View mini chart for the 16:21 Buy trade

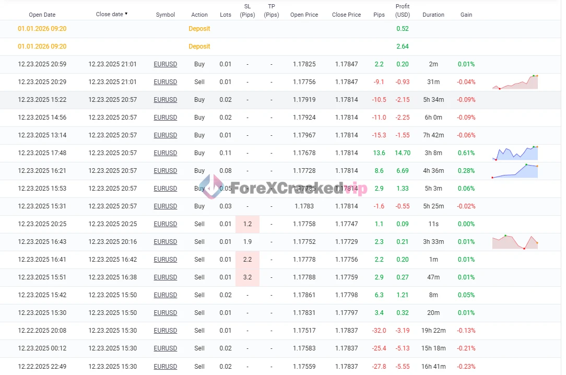[515, 171]
